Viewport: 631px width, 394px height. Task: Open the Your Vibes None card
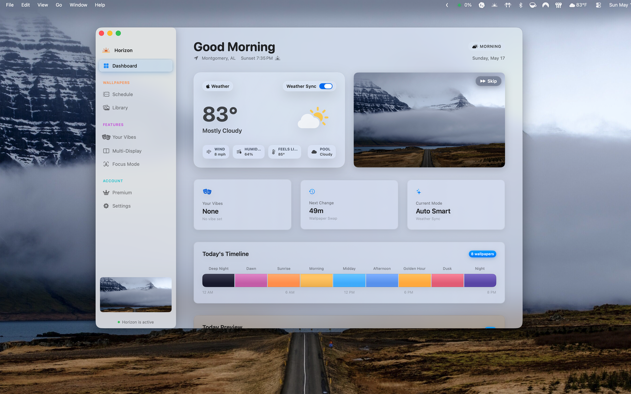(243, 204)
